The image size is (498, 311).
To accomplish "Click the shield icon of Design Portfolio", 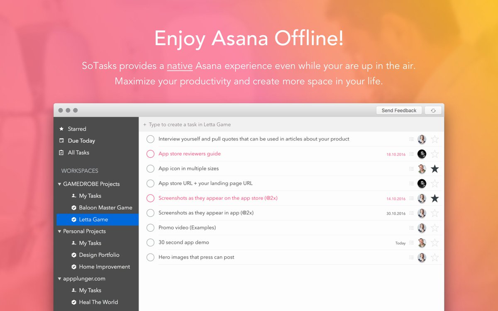I will point(74,255).
